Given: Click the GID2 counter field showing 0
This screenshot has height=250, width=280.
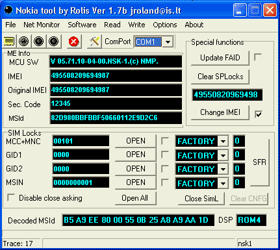Looking at the screenshot, I should 239,169.
